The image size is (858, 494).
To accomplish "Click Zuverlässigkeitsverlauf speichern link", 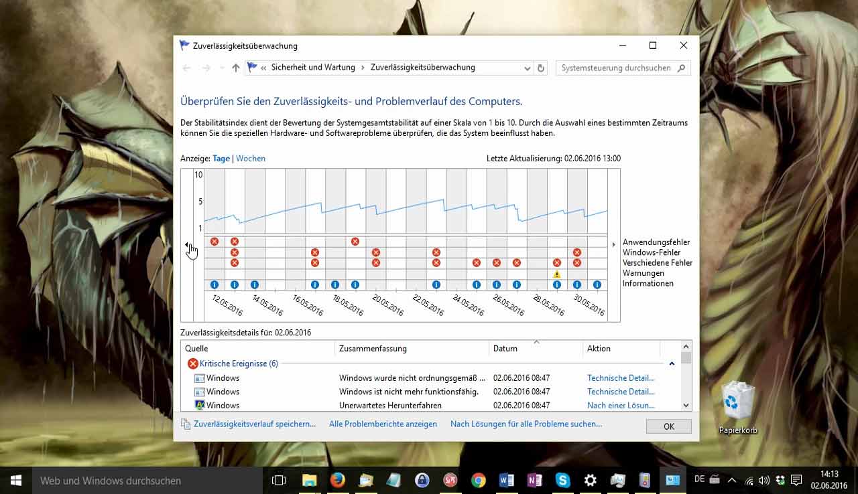I will click(255, 424).
